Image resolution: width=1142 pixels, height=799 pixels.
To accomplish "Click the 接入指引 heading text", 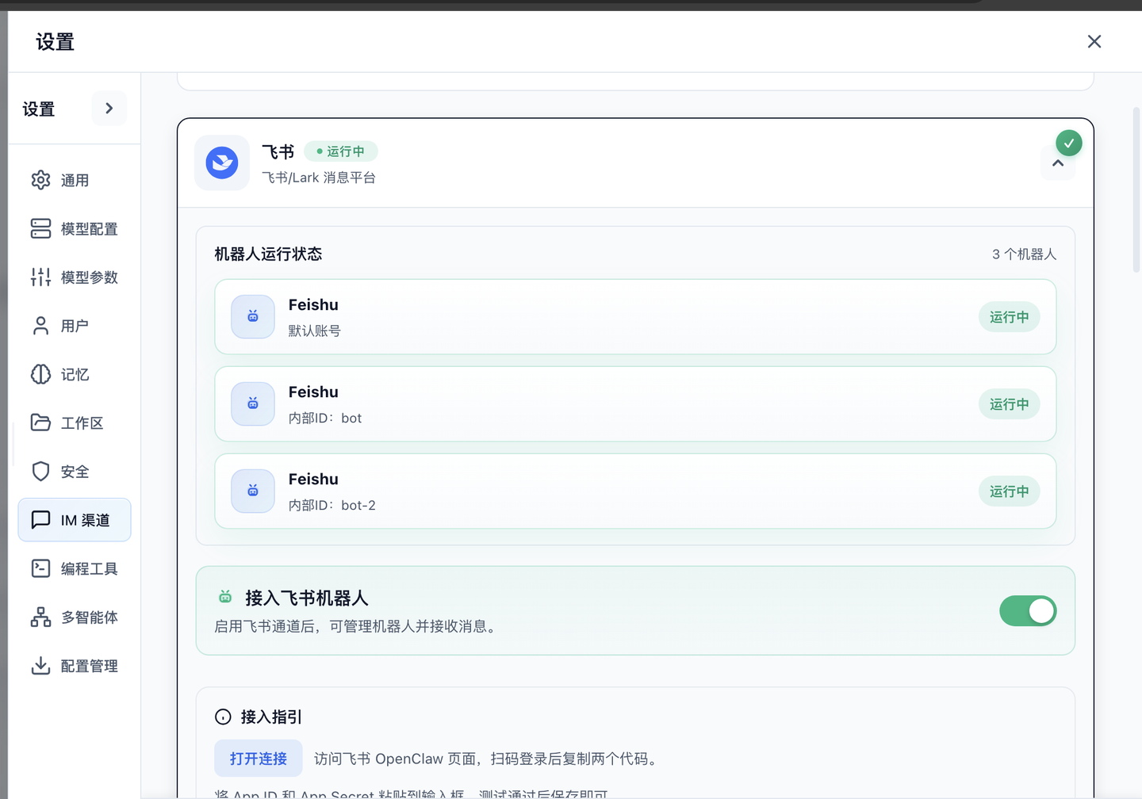I will [271, 717].
